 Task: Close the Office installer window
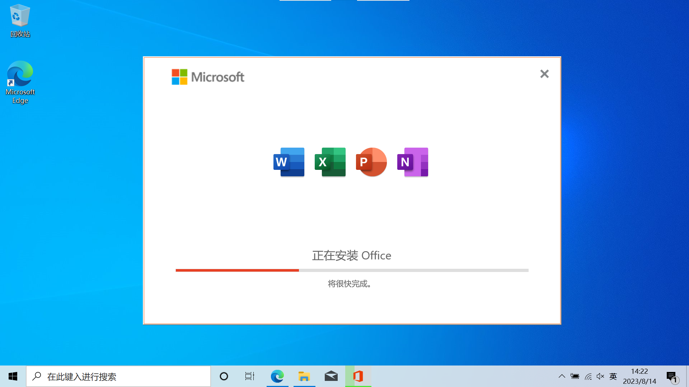click(x=544, y=74)
